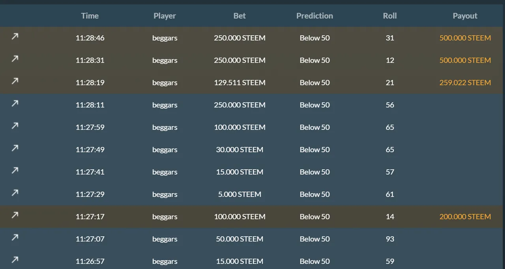Open arrow icon for 11:27:07 bet
The image size is (505, 269).
coord(15,237)
